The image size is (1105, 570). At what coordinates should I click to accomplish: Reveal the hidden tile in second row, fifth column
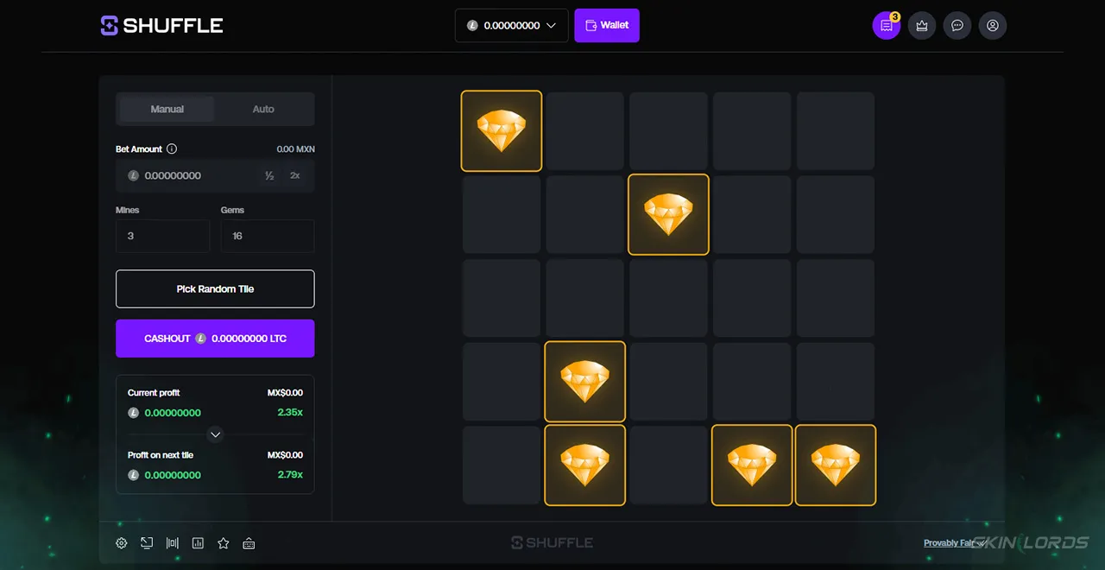836,214
